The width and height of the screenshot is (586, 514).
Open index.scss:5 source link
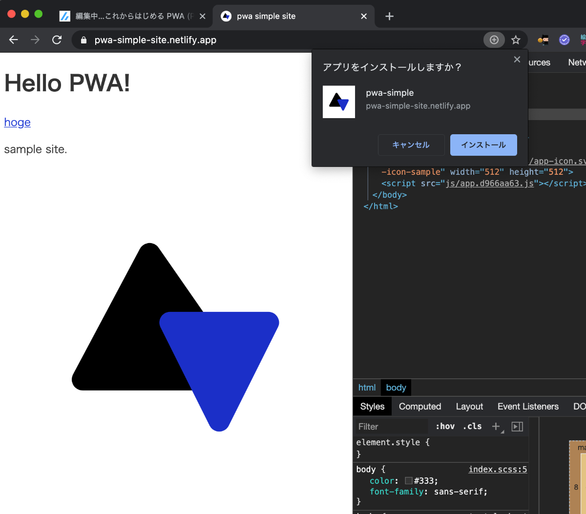[x=498, y=470]
